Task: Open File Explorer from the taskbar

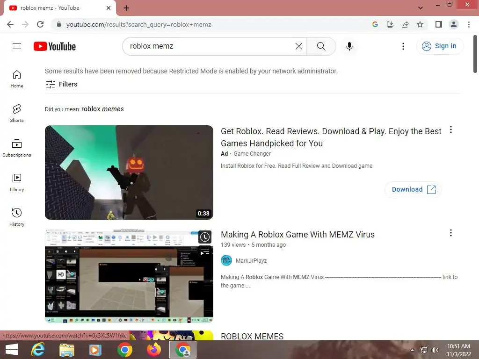Action: click(66, 350)
